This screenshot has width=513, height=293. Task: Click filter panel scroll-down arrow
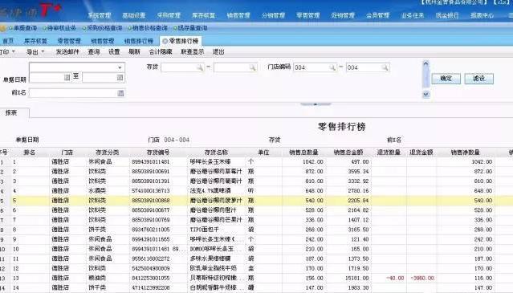425,94
